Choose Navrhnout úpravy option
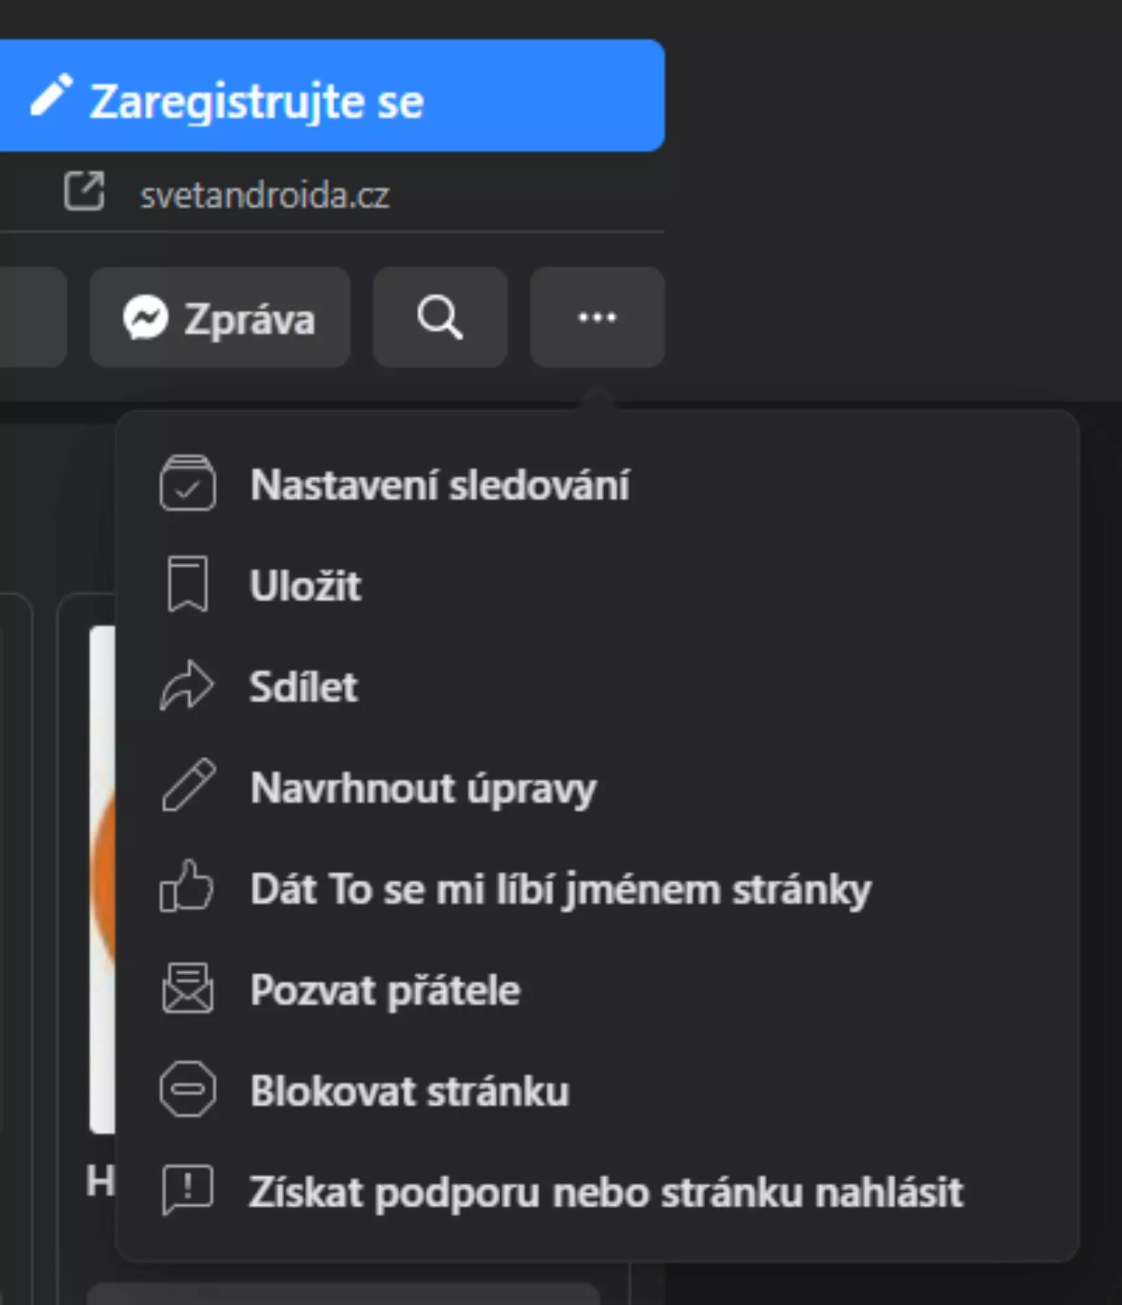 point(597,788)
